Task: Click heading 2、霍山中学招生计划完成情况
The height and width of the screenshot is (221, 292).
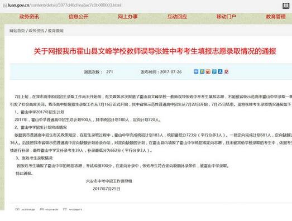Action: pos(41,127)
